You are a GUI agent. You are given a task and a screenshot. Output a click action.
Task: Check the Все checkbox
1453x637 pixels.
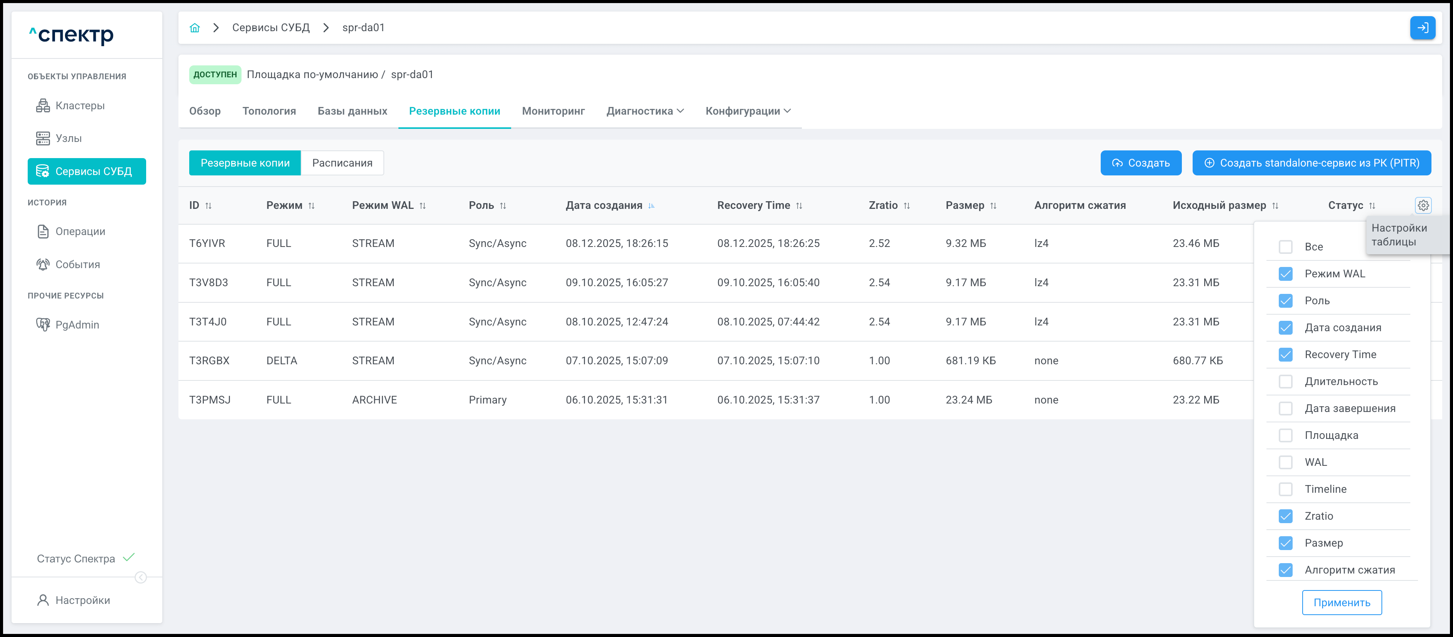[x=1285, y=247]
